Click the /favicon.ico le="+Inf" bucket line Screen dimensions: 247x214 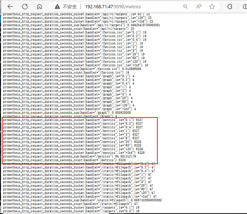point(76,65)
